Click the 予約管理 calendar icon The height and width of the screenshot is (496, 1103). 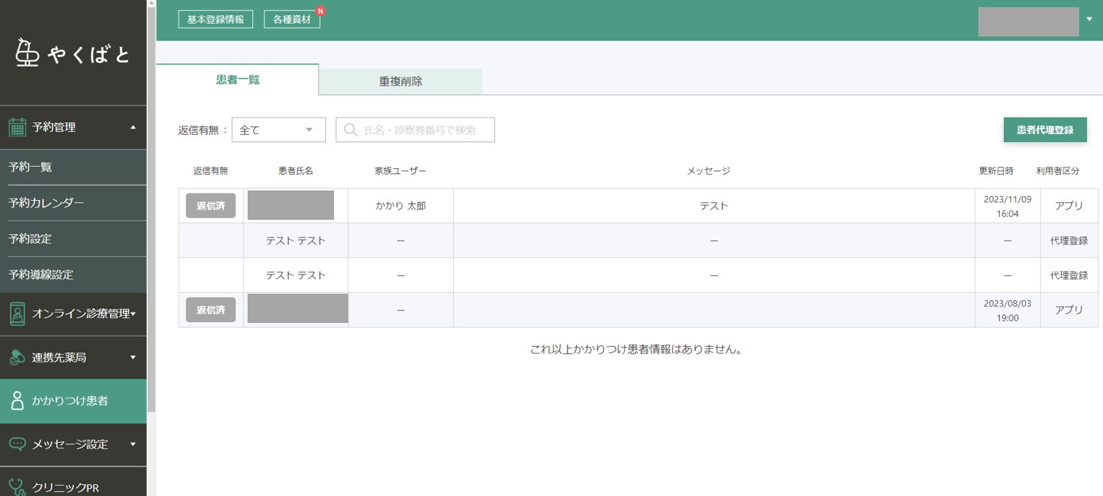click(x=17, y=127)
